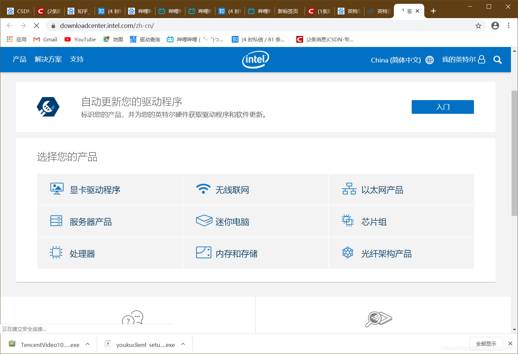Select the 处理器 product tile

pos(110,253)
